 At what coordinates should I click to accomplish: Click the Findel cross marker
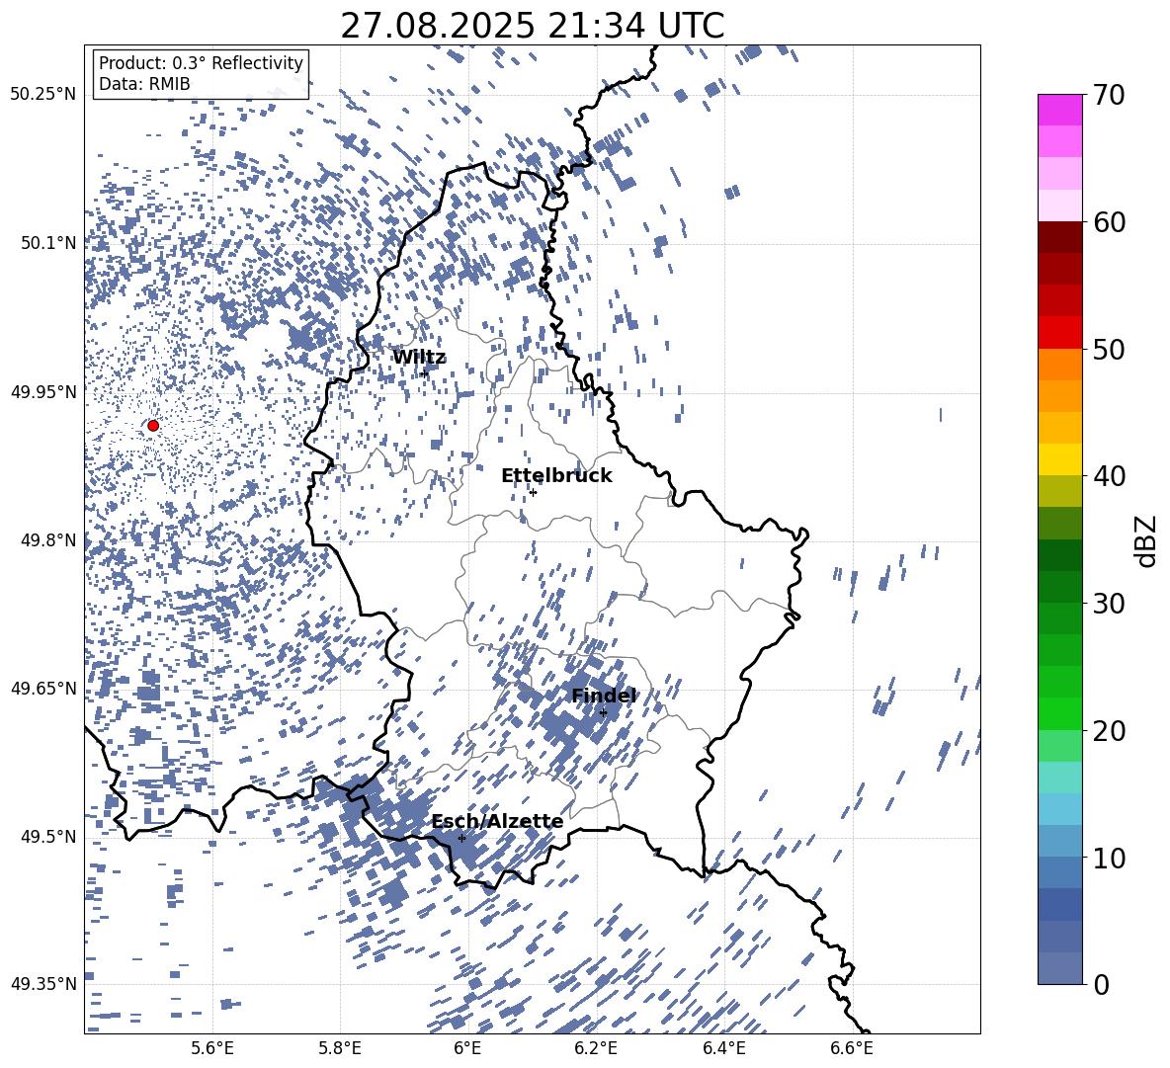pyautogui.click(x=603, y=713)
